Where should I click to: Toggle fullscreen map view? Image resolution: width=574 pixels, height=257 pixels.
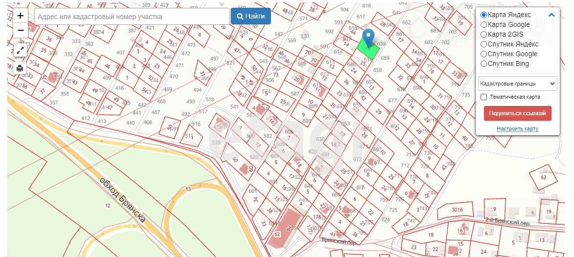pos(20,50)
